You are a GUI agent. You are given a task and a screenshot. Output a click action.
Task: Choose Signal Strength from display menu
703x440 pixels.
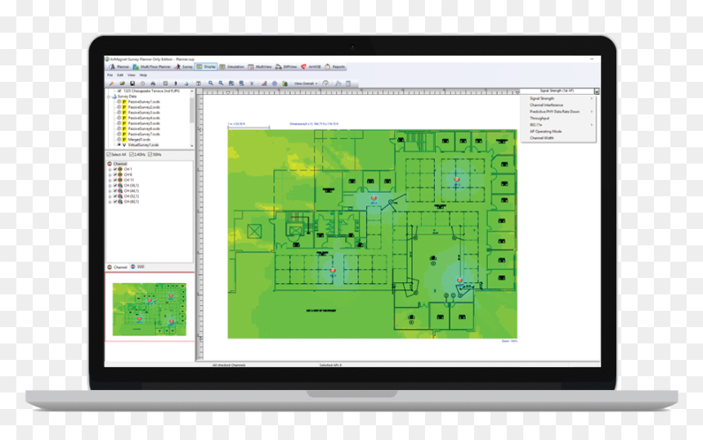click(558, 98)
